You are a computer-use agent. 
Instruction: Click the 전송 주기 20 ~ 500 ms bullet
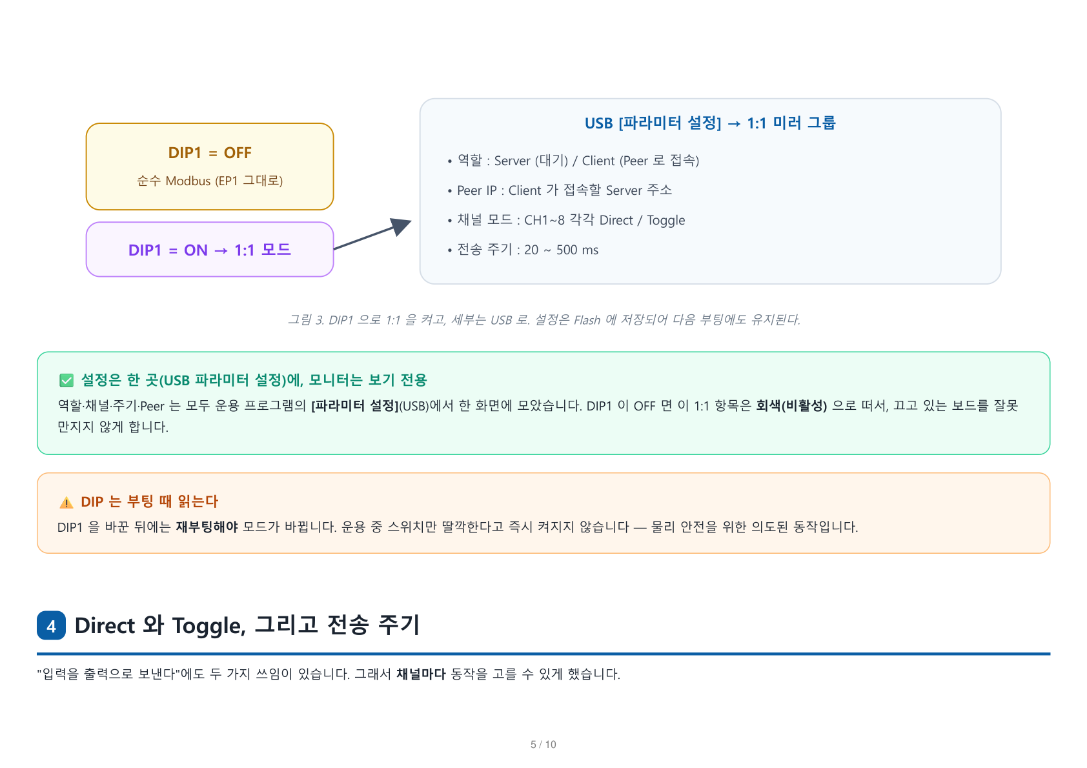coord(523,250)
